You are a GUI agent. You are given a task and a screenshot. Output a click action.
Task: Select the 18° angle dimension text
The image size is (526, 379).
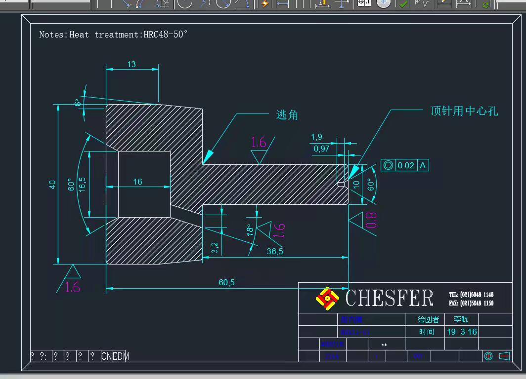tap(250, 229)
